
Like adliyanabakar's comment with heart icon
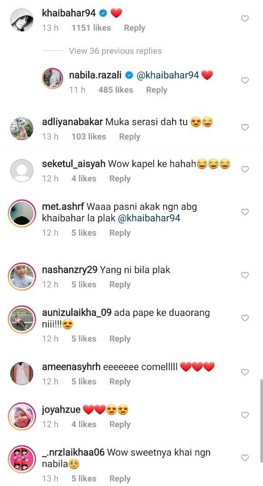coord(245,127)
